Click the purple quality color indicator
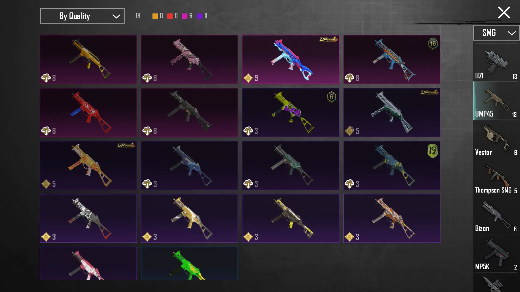This screenshot has height=292, width=520. 199,16
